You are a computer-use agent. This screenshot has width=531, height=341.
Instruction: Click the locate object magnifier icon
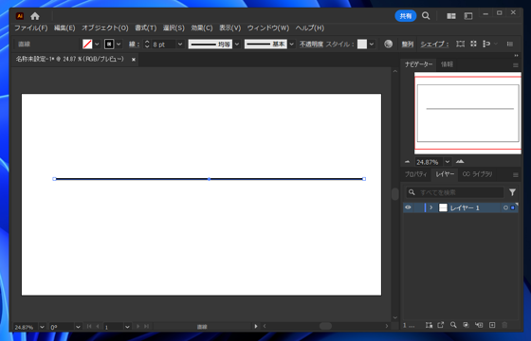click(453, 325)
